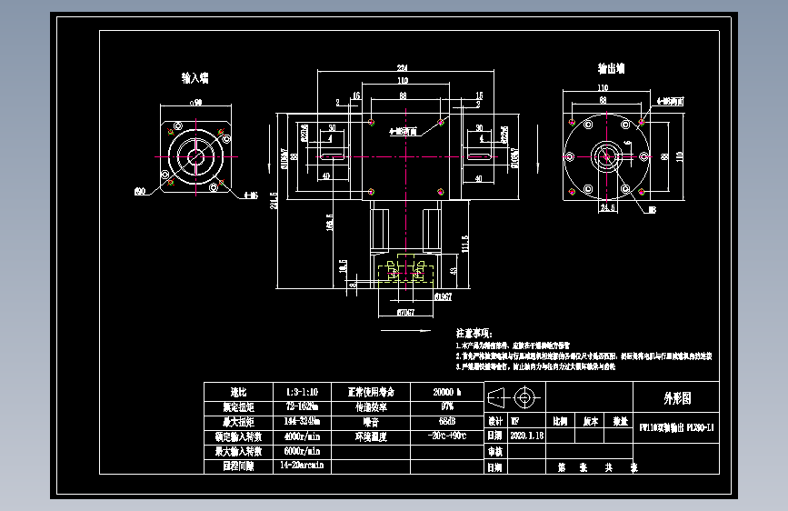
Task: Click the 4000r/min value cell
Action: click(x=302, y=436)
